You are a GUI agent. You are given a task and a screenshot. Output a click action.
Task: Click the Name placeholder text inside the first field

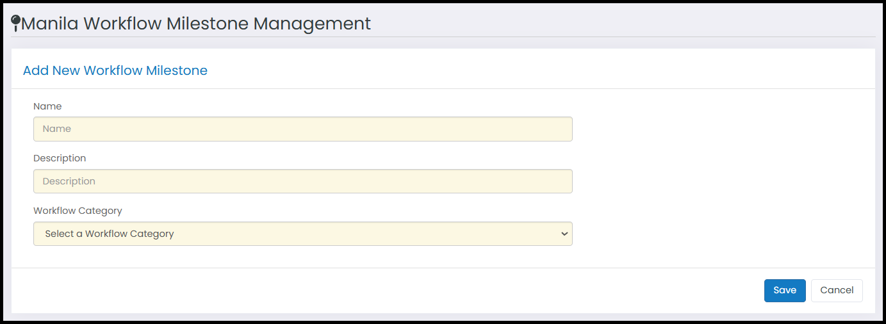point(57,129)
